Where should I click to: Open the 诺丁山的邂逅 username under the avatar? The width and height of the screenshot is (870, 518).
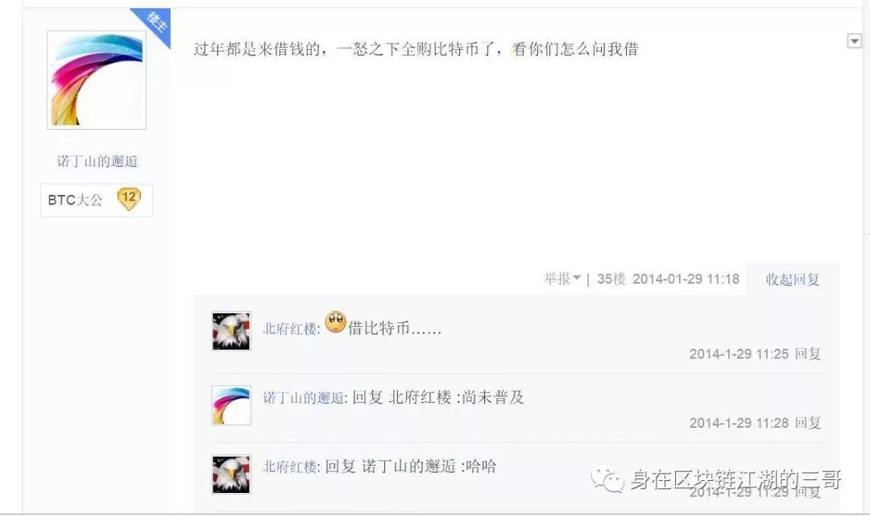97,161
